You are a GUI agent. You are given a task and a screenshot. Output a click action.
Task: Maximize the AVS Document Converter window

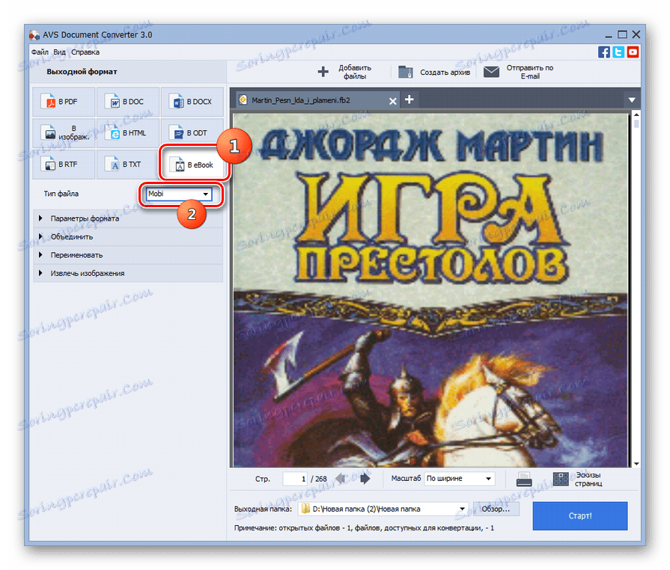tap(623, 34)
